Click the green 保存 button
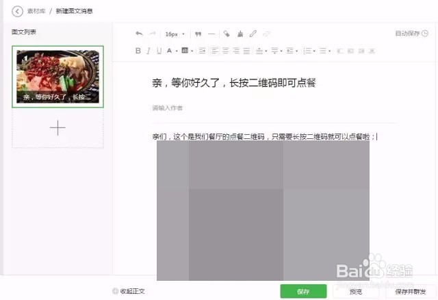This screenshot has height=300, width=438. click(303, 292)
